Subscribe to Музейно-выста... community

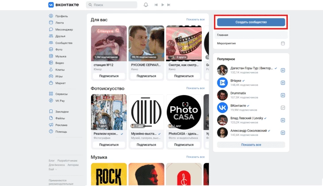[146, 144]
